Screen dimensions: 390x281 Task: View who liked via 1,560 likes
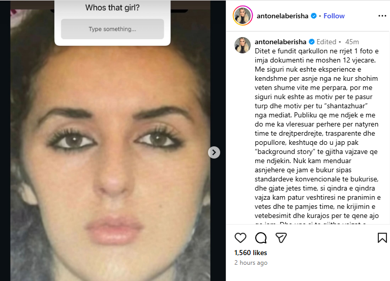pyautogui.click(x=251, y=253)
